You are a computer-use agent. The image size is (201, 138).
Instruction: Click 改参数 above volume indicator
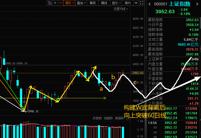click(97, 118)
